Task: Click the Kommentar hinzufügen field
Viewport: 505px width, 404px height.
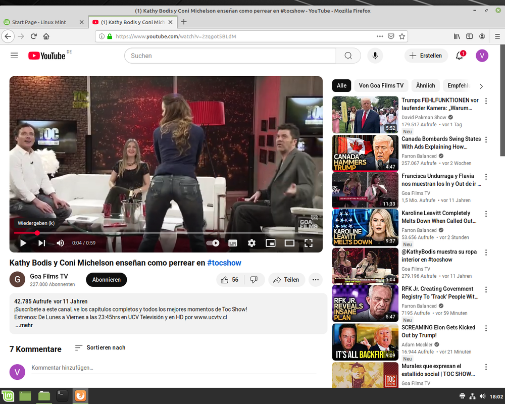Action: (x=174, y=368)
